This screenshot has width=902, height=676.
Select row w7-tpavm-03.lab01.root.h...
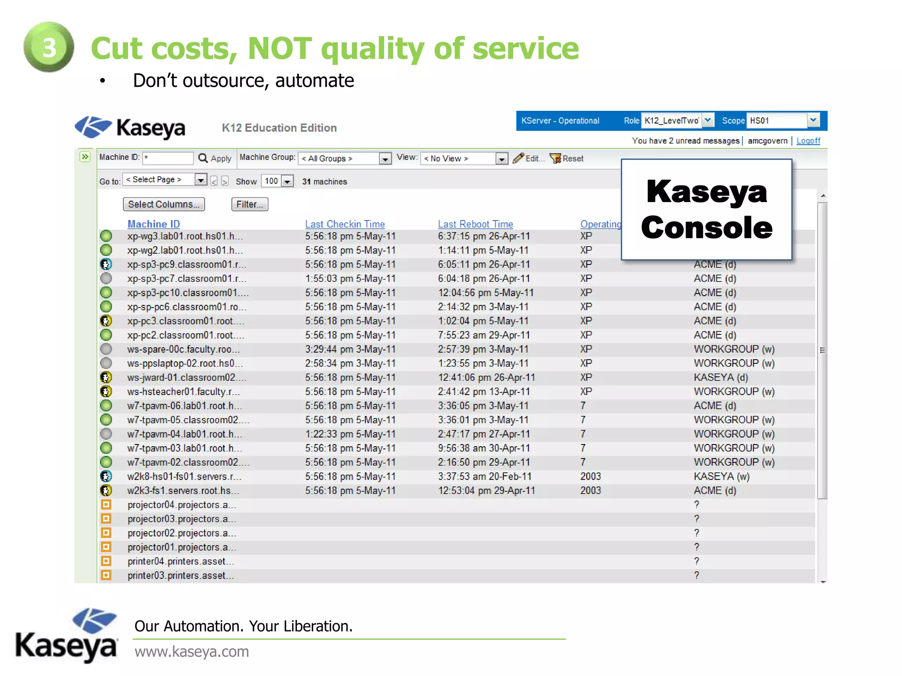click(x=456, y=448)
